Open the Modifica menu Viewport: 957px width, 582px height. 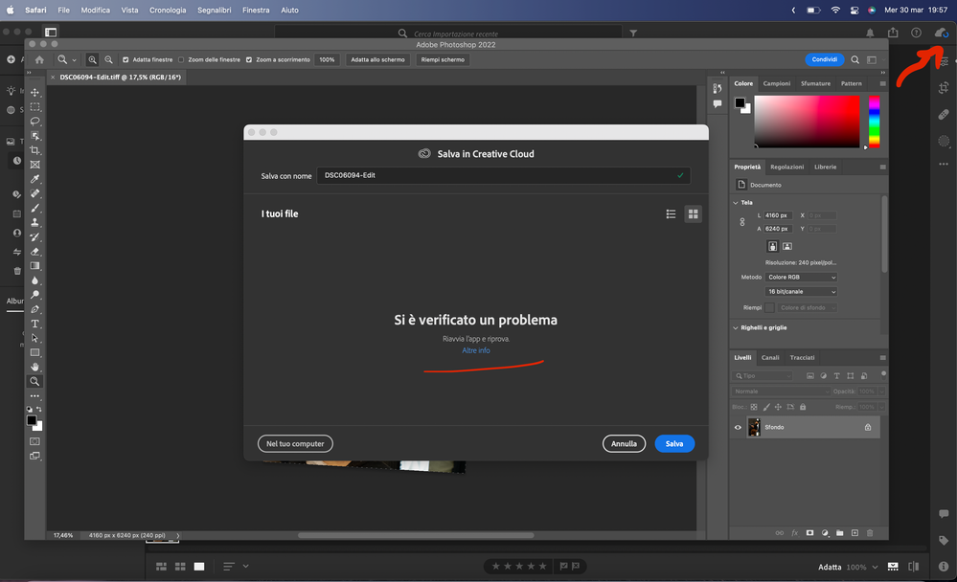[x=97, y=10]
